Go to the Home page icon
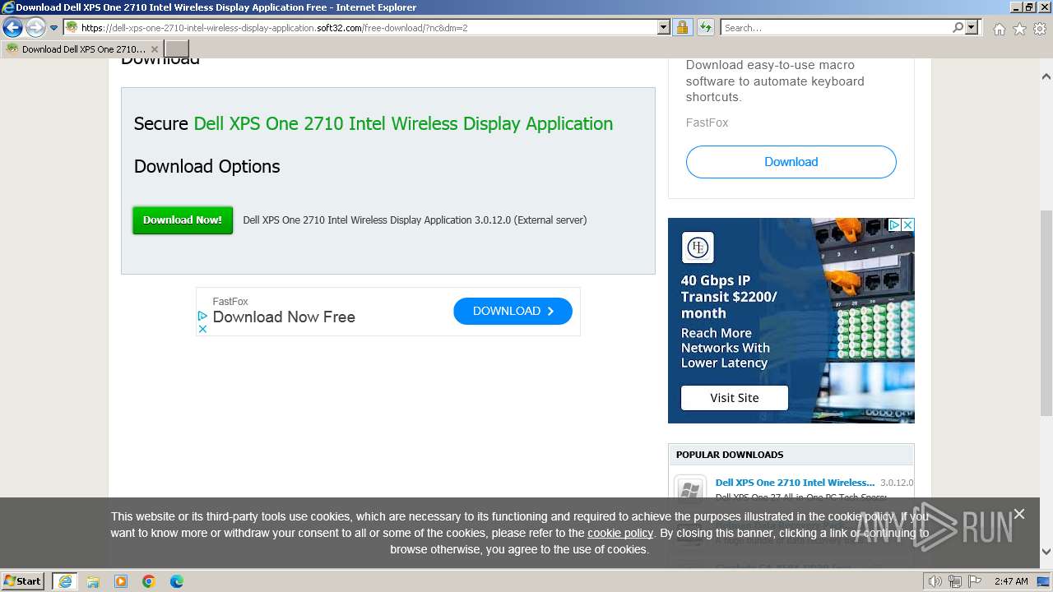 point(999,29)
